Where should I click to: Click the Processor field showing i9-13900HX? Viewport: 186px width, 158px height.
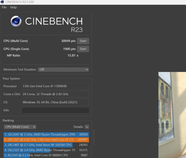click(x=56, y=86)
